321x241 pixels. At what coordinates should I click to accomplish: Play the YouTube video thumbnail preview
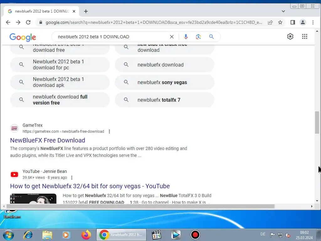(x=33, y=199)
